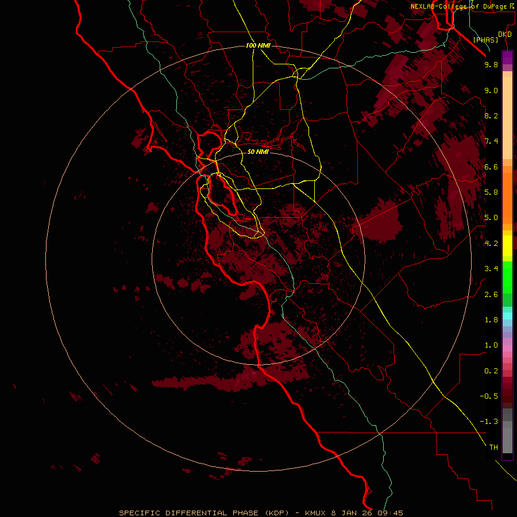The width and height of the screenshot is (517, 517).
Task: Click the "TH" threshold label on scale
Action: click(493, 447)
